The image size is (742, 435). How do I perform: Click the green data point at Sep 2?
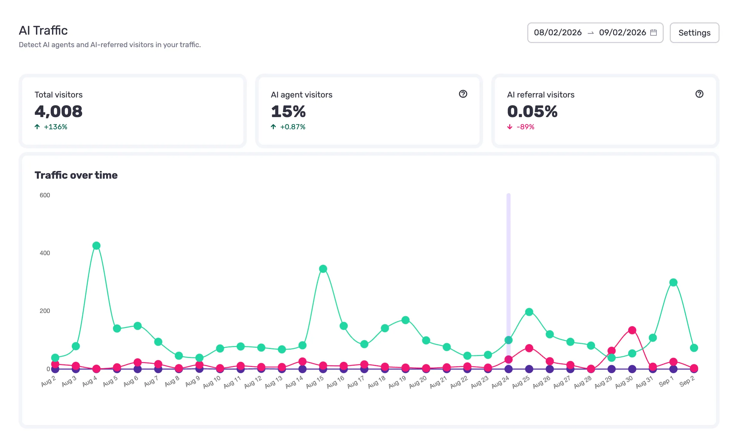coord(694,348)
